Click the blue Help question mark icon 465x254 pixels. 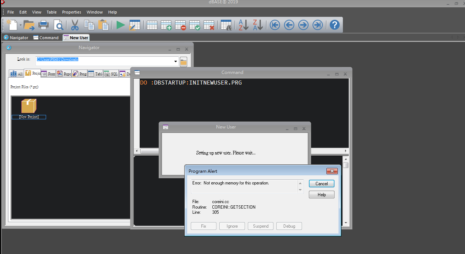coord(334,25)
